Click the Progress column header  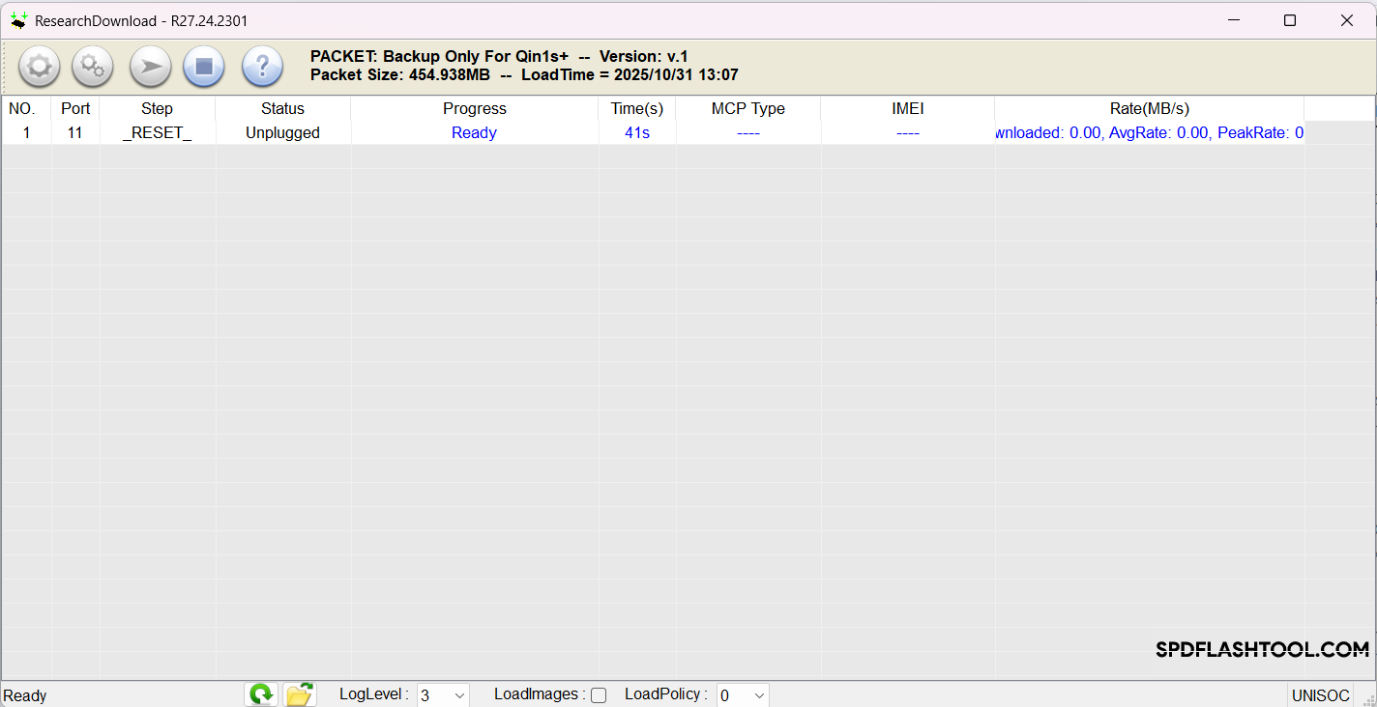tap(474, 109)
